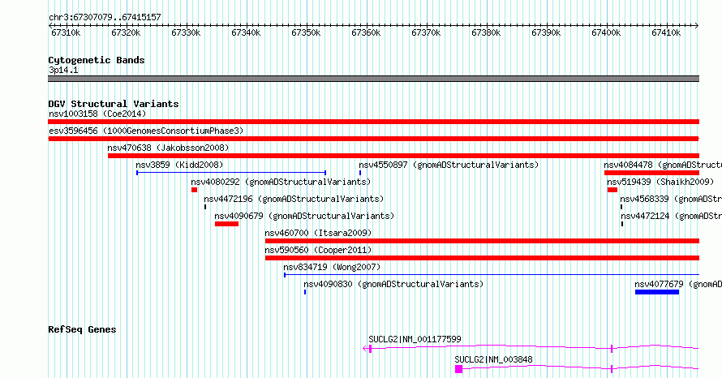Open nsv834719 (Wong2007) label
This screenshot has height=378, width=722.
332,267
